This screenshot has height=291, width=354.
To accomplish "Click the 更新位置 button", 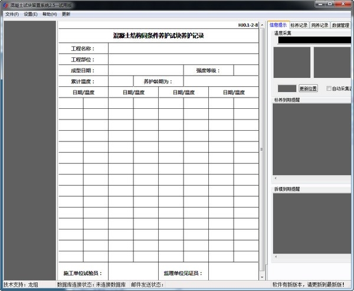I will click(308, 89).
